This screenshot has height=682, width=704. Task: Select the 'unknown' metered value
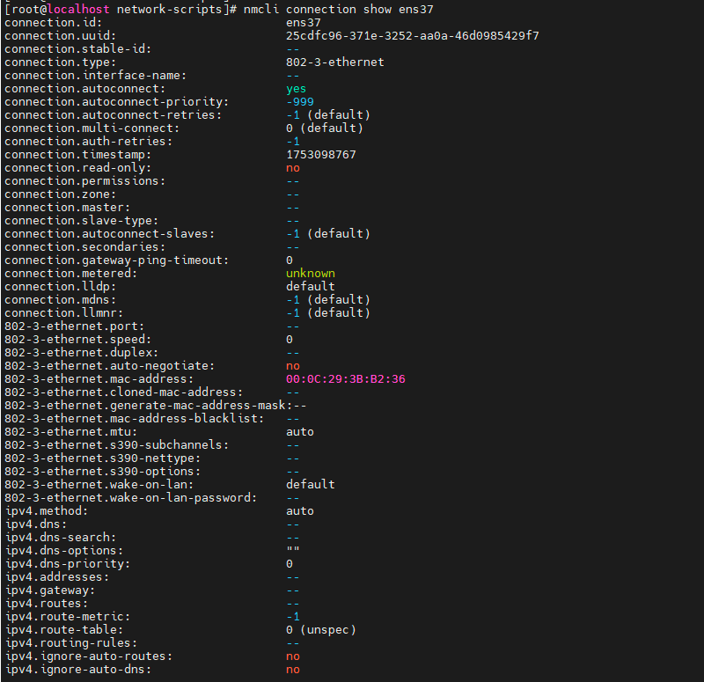(x=311, y=274)
